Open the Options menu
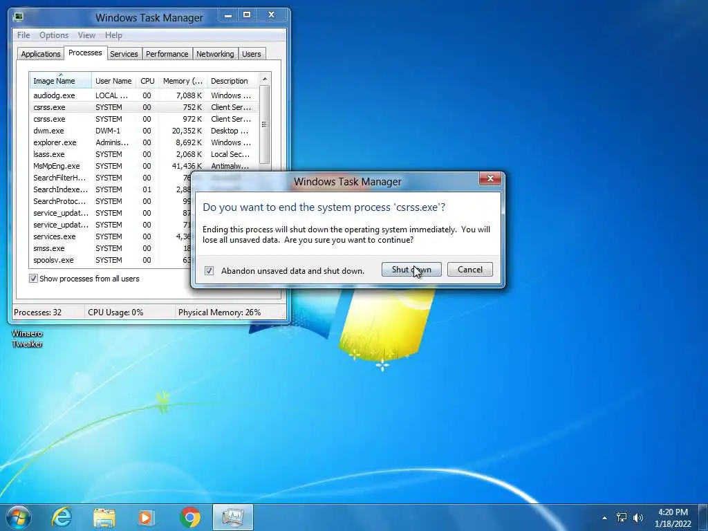This screenshot has height=531, width=708. [x=54, y=35]
